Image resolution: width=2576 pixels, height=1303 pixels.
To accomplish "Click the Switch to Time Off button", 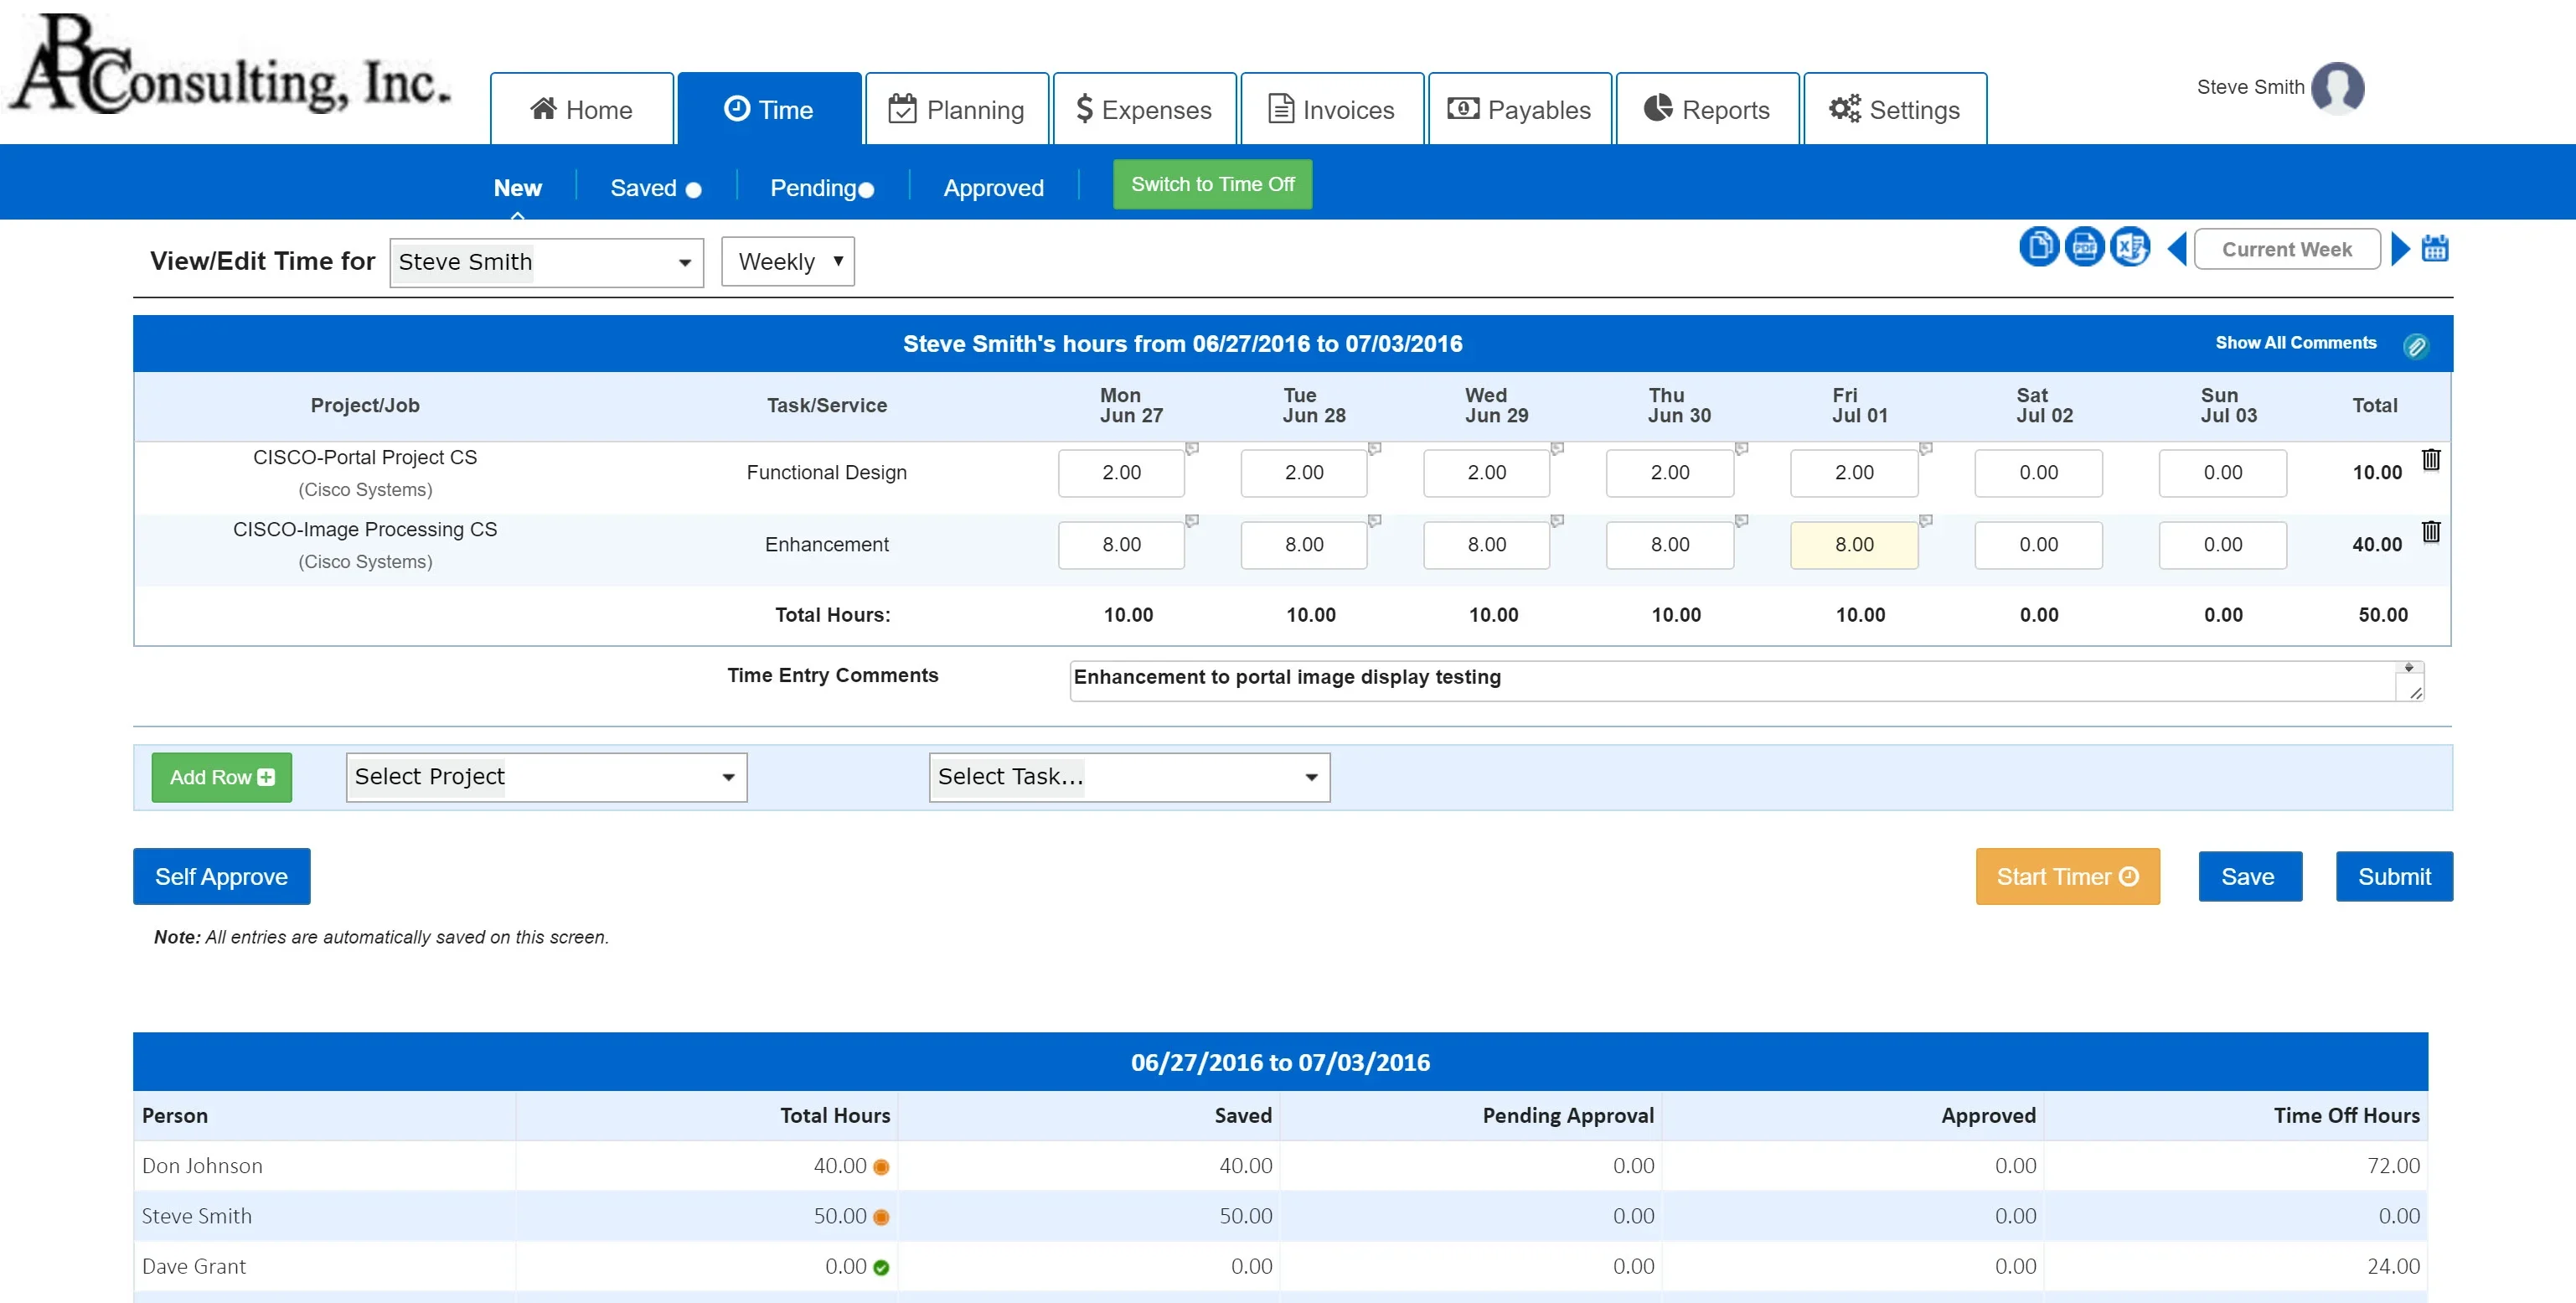I will 1212,185.
